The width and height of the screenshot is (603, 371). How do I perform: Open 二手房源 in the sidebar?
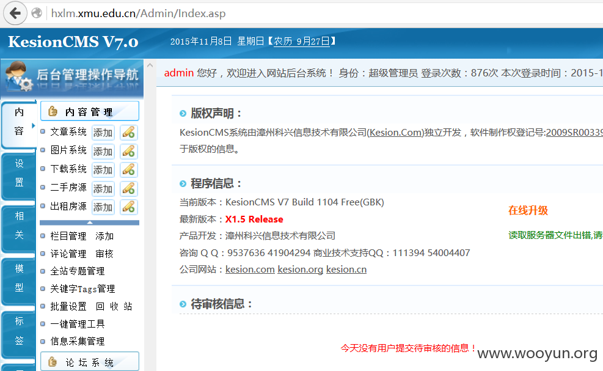(x=68, y=188)
